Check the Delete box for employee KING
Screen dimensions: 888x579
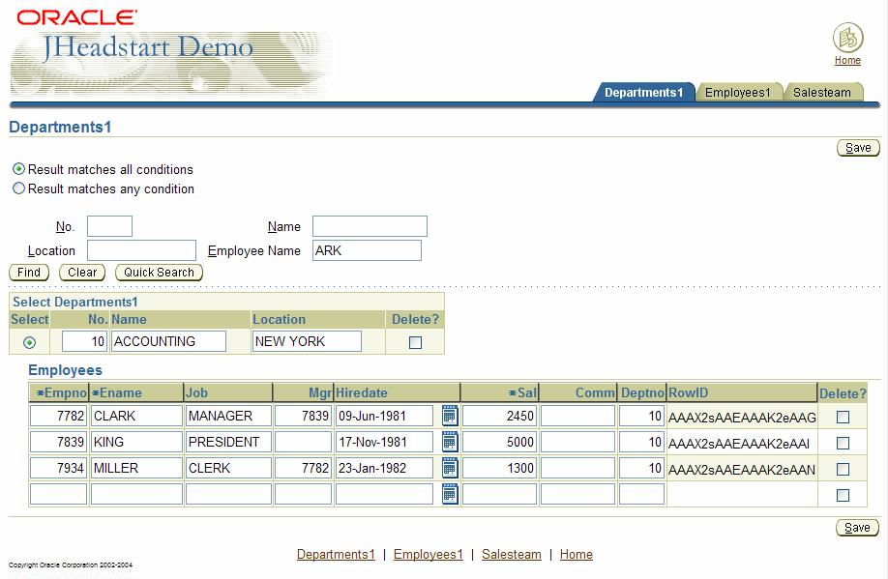(x=843, y=443)
